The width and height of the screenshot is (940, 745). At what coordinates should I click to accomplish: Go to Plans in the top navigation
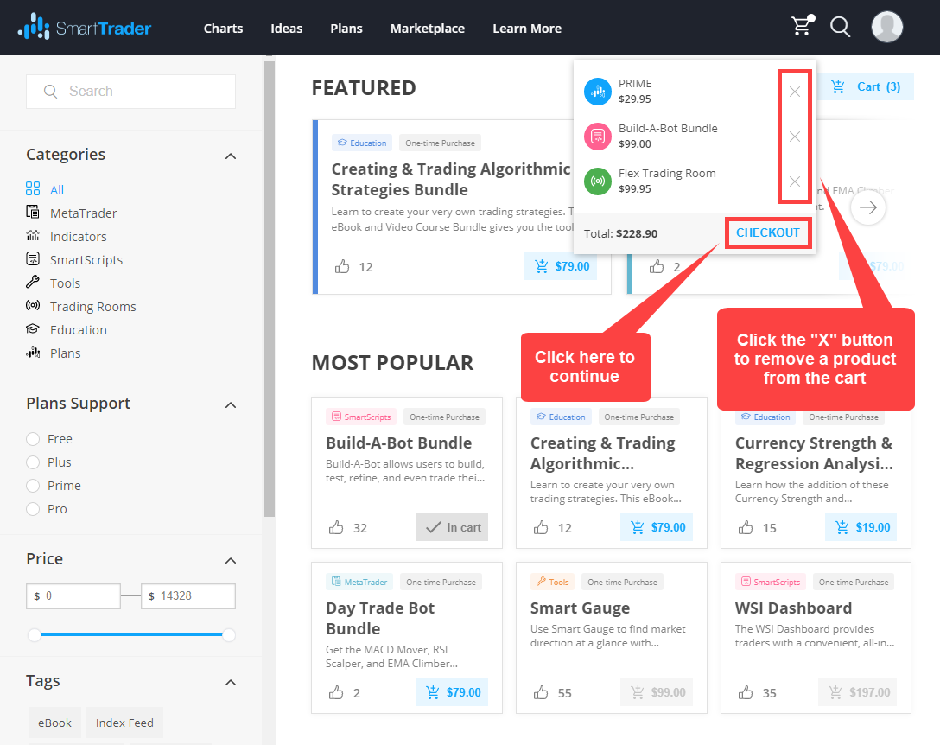point(346,29)
